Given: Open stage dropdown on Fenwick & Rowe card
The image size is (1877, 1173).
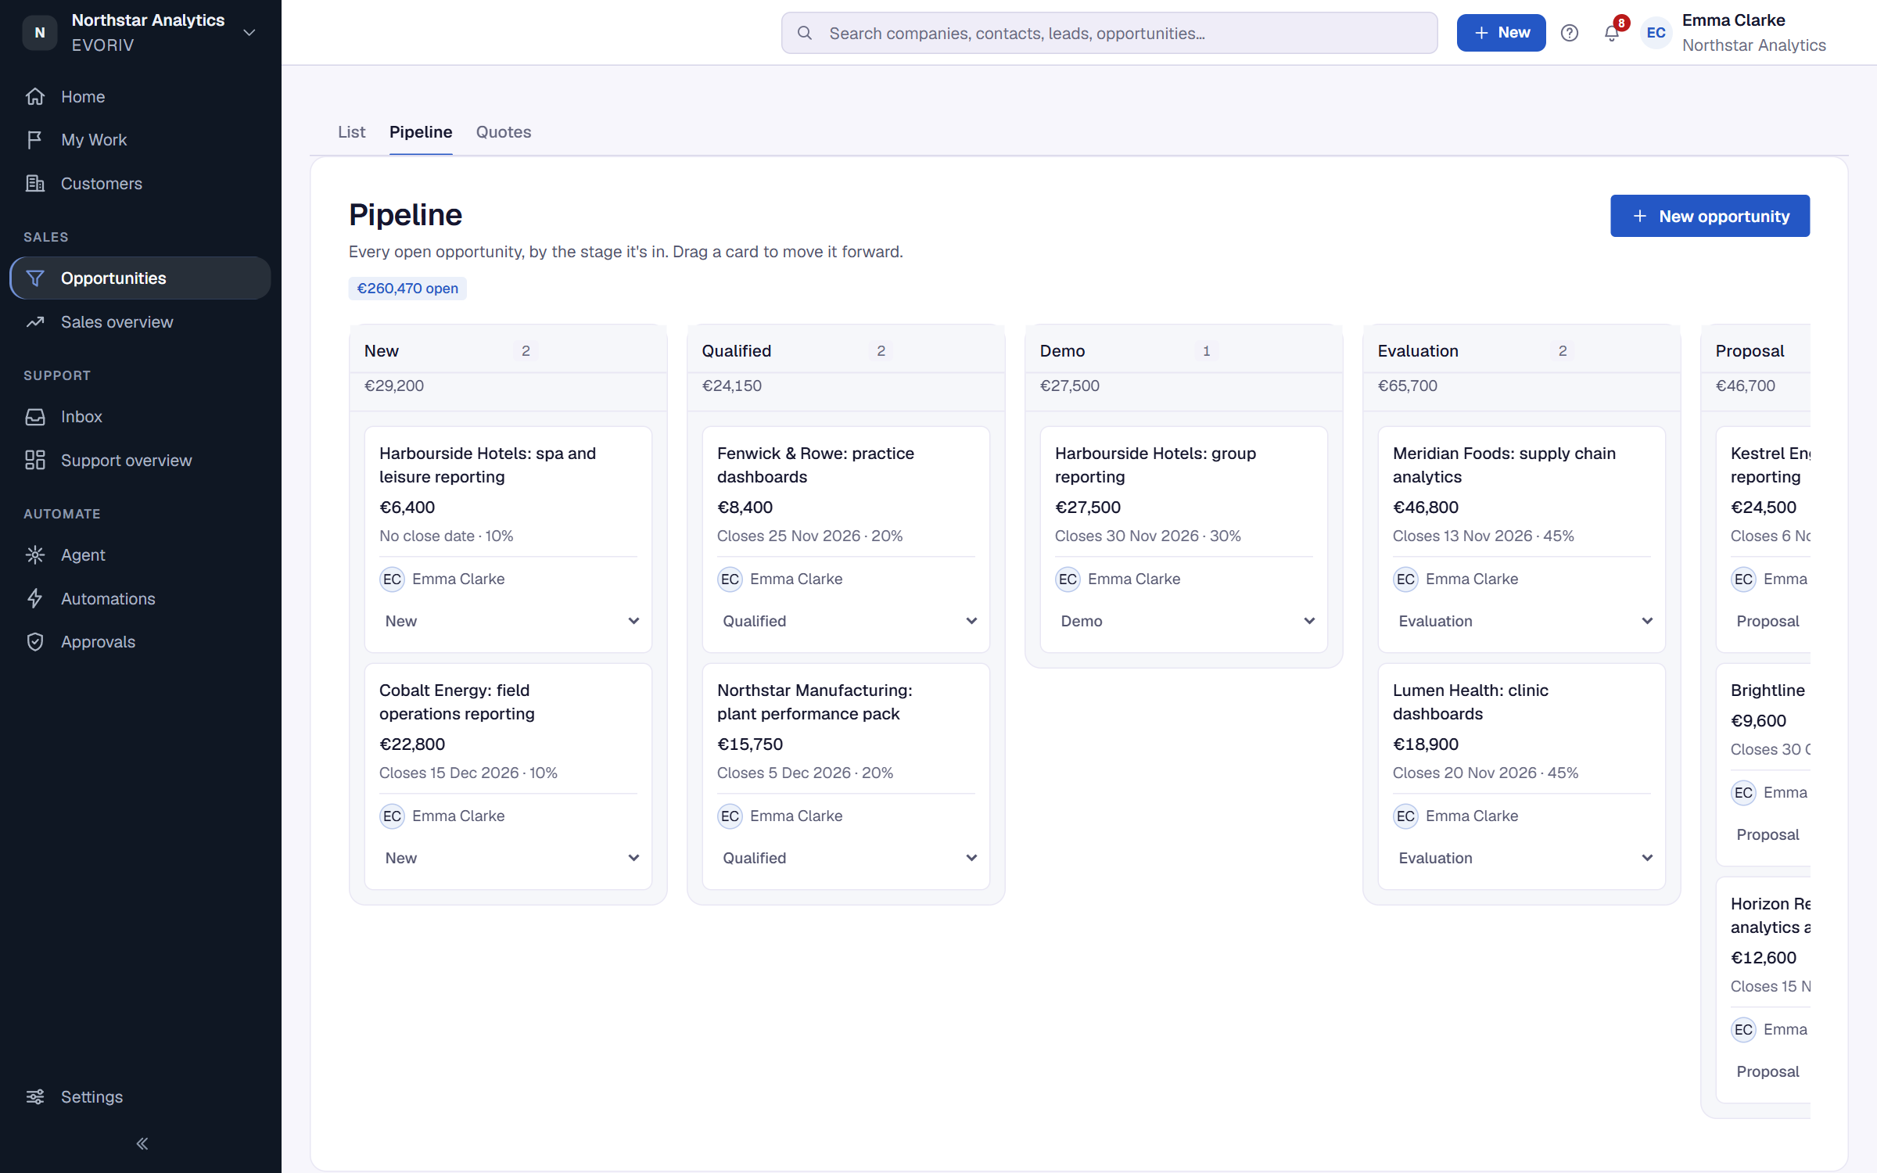Looking at the screenshot, I should [x=846, y=621].
